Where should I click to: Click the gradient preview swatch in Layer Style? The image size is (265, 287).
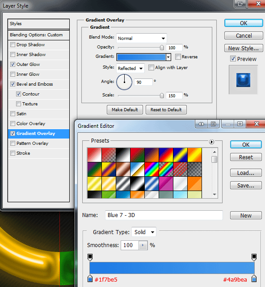141,57
